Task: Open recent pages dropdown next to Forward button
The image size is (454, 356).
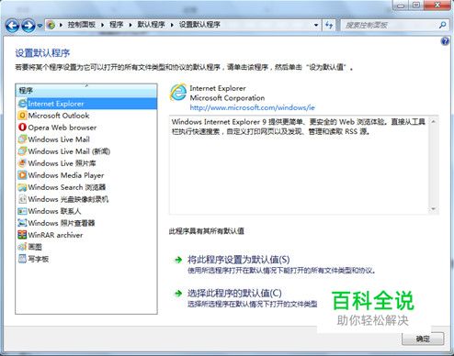Action: [40, 26]
